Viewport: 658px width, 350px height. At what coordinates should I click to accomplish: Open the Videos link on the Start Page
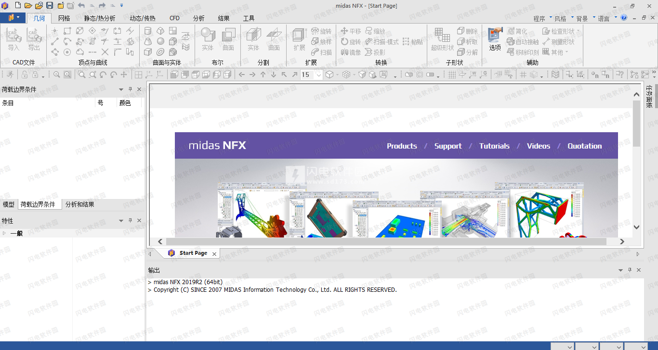coord(539,146)
